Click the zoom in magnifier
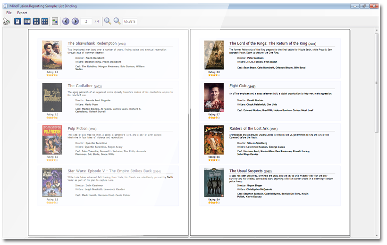The image size is (387, 245). (x=107, y=21)
